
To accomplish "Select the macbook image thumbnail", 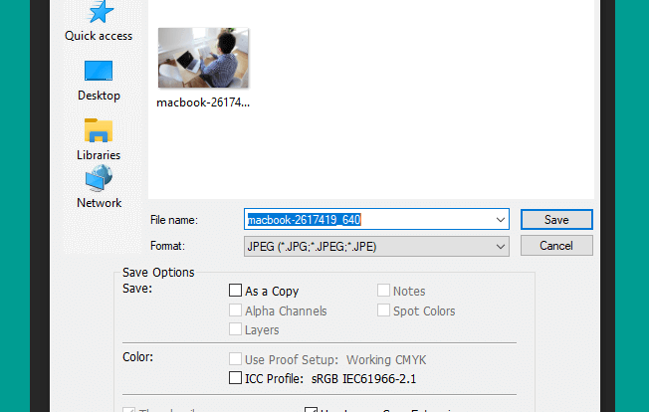I will point(203,58).
